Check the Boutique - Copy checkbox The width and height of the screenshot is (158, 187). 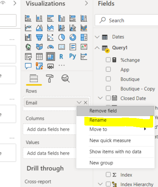coord(108,89)
